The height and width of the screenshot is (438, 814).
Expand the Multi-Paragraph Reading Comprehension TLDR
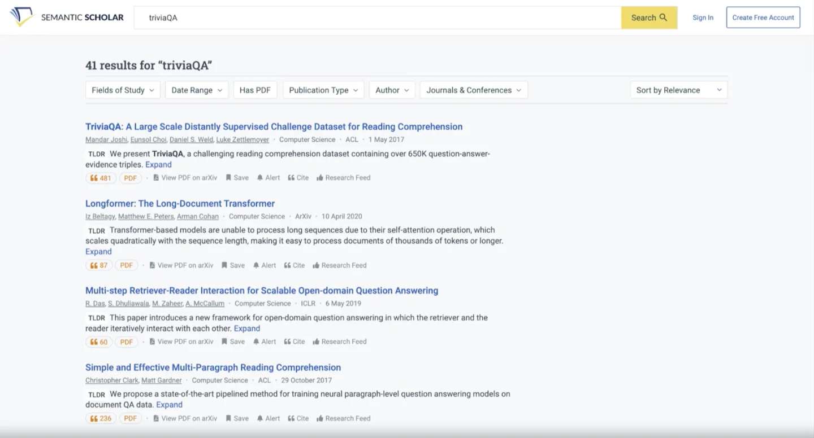point(169,405)
